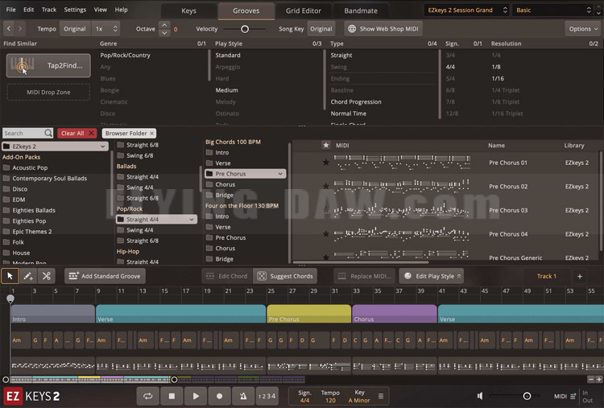Toggle the 4/4 signature filter

click(x=450, y=67)
